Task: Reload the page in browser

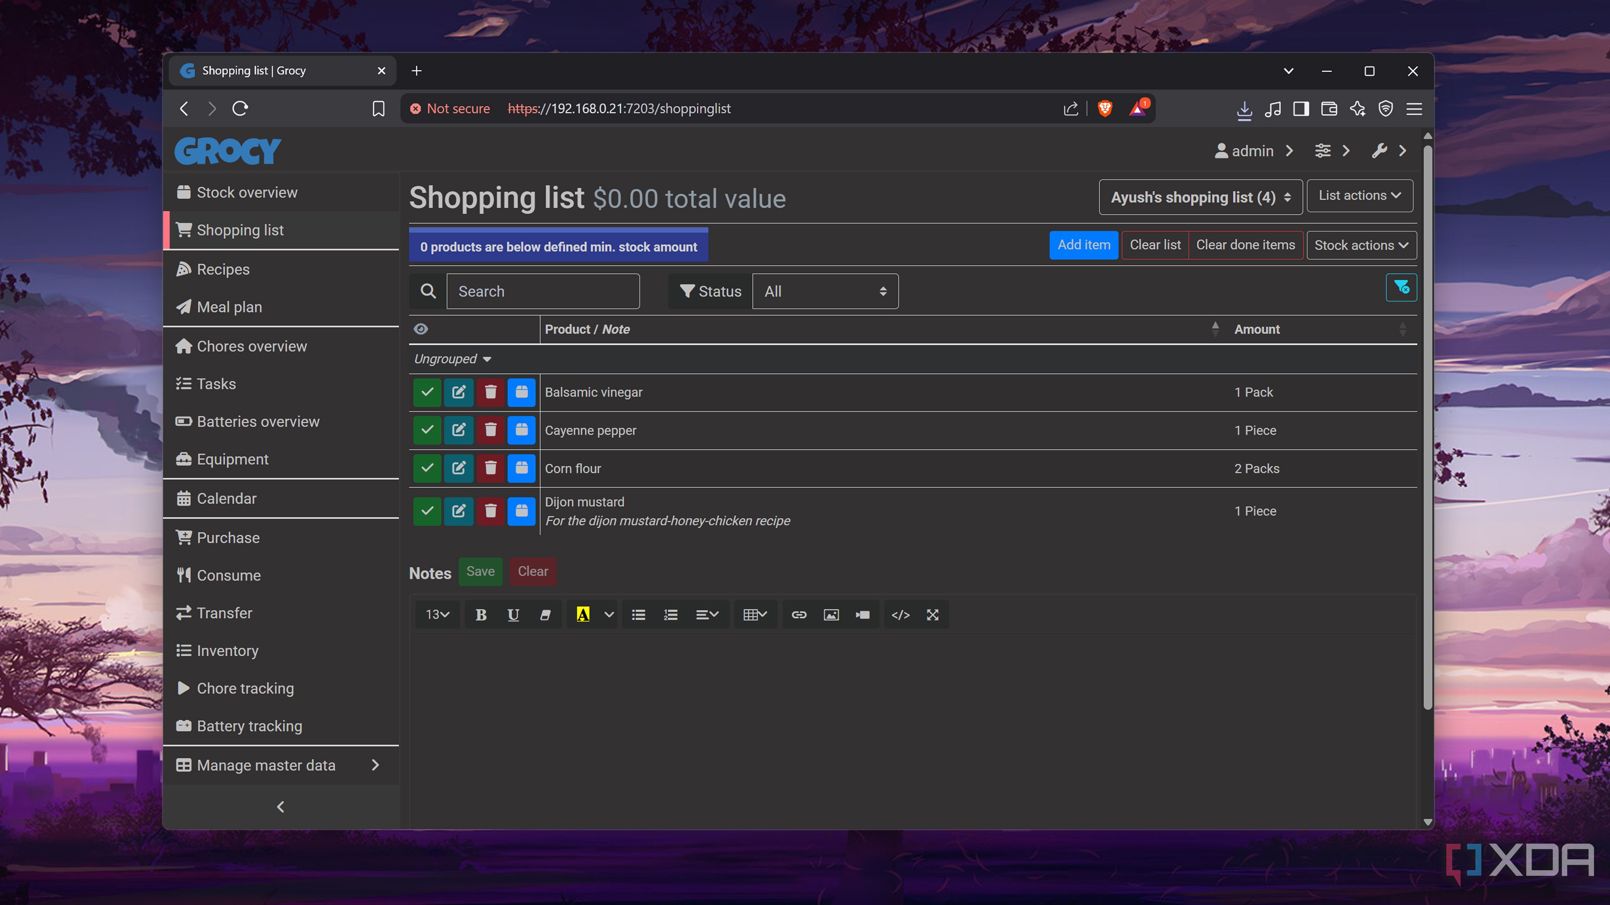Action: (x=241, y=109)
